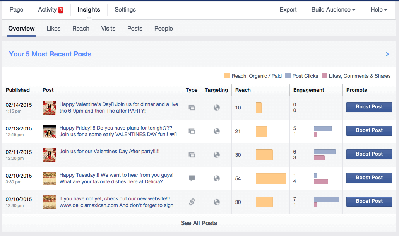Click the photo album type icon for the 02/14/2015 post
The width and height of the screenshot is (399, 236).
tap(192, 108)
